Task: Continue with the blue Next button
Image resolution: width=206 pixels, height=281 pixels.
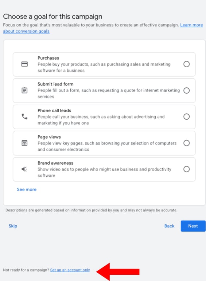Action: coord(193,226)
